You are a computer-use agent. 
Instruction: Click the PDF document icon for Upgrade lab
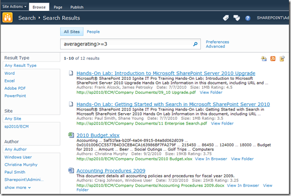point(71,73)
